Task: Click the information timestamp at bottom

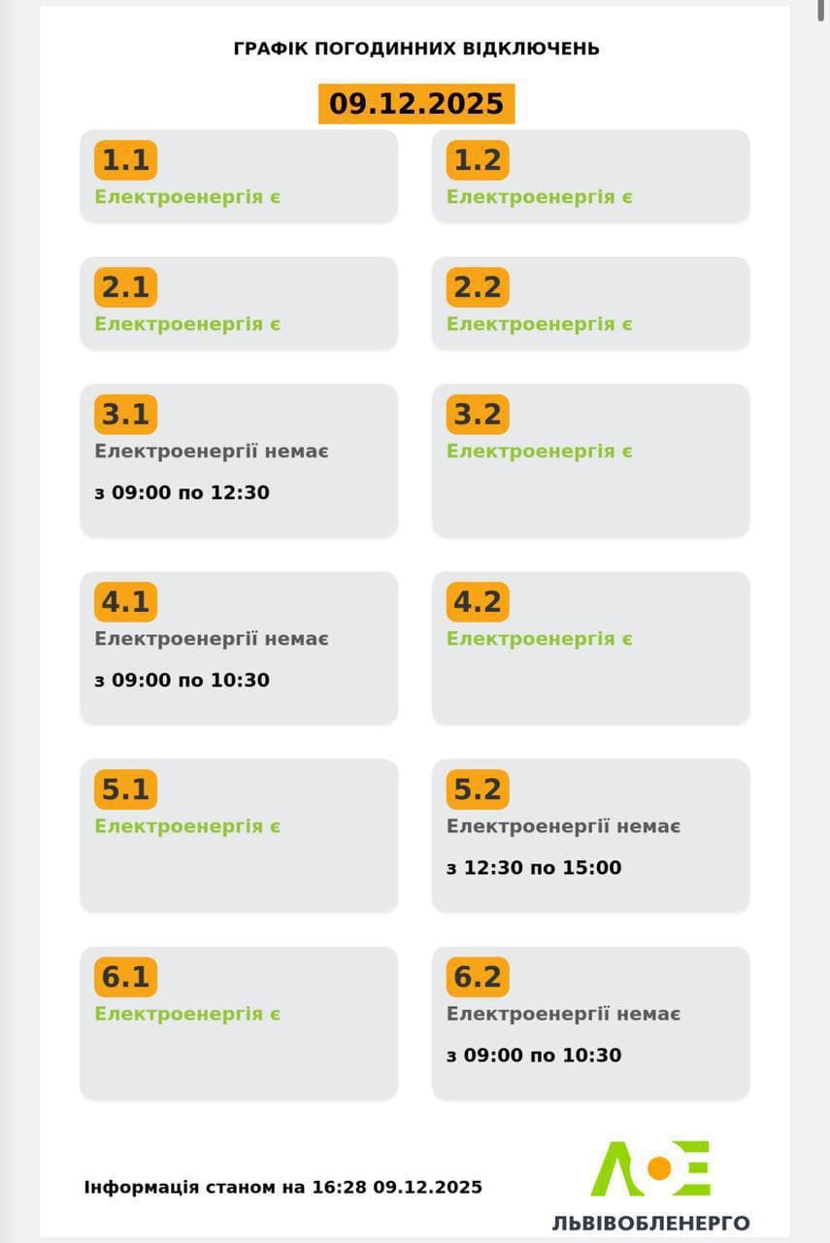Action: point(283,1188)
